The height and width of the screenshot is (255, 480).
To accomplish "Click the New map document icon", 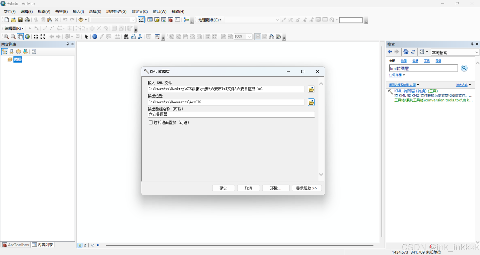I will coord(6,20).
